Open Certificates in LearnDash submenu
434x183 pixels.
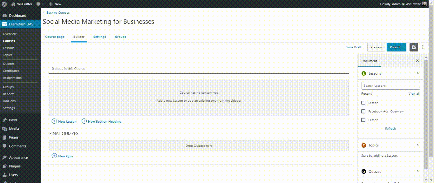(11, 71)
